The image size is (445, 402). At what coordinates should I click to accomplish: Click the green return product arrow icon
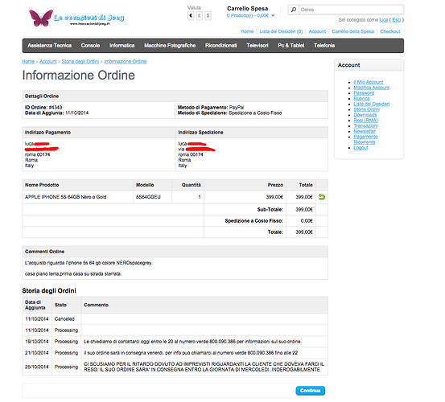[x=322, y=197]
